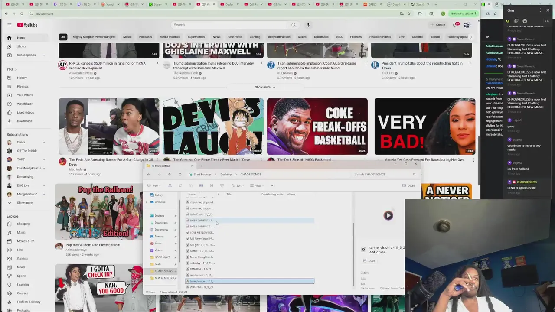The width and height of the screenshot is (555, 312).
Task: Click the YouTube search magnifier button
Action: (x=294, y=25)
